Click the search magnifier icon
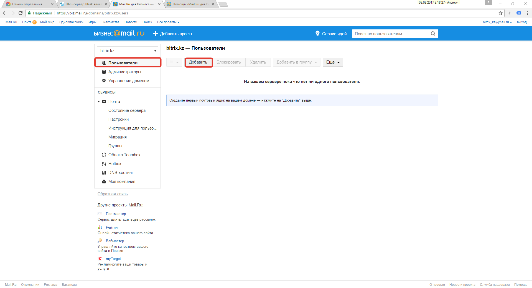The height and width of the screenshot is (288, 532). 433,34
